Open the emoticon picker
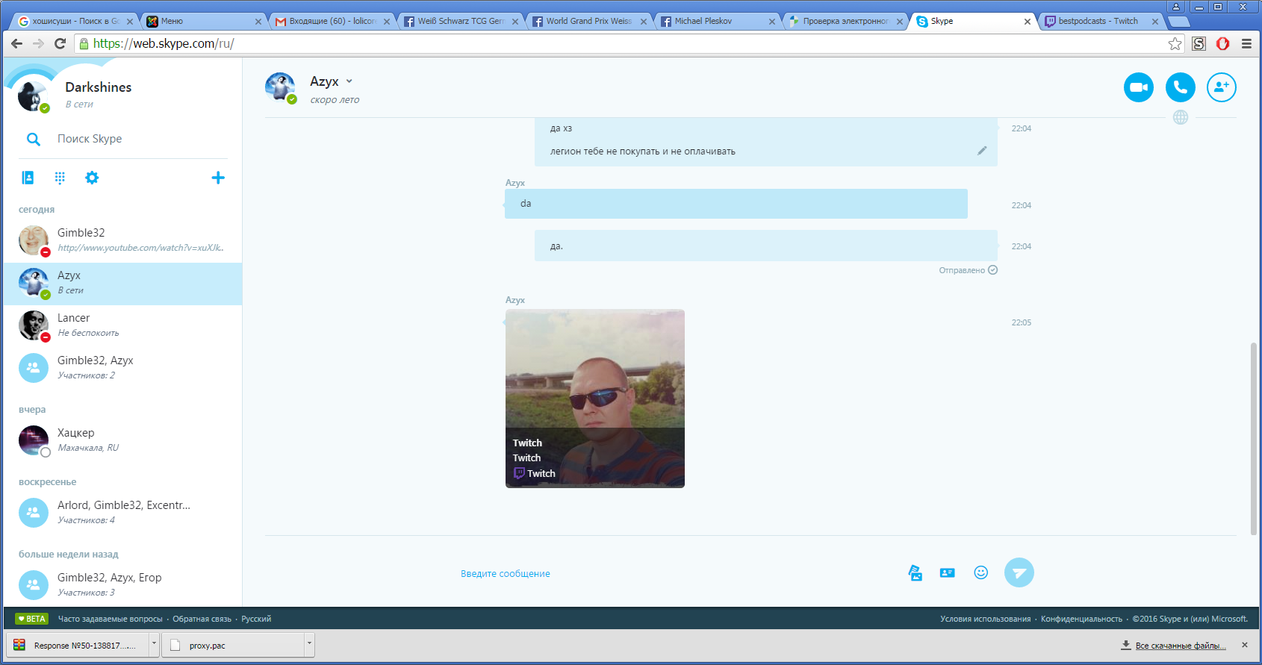The height and width of the screenshot is (665, 1262). 981,572
